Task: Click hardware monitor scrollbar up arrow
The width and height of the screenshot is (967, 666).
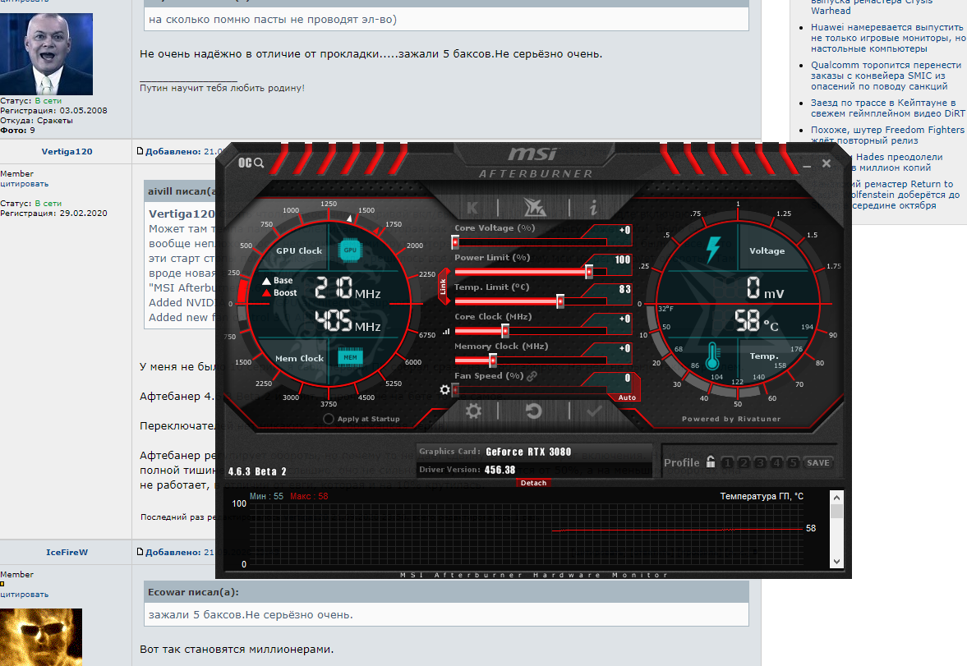Action: [x=836, y=498]
